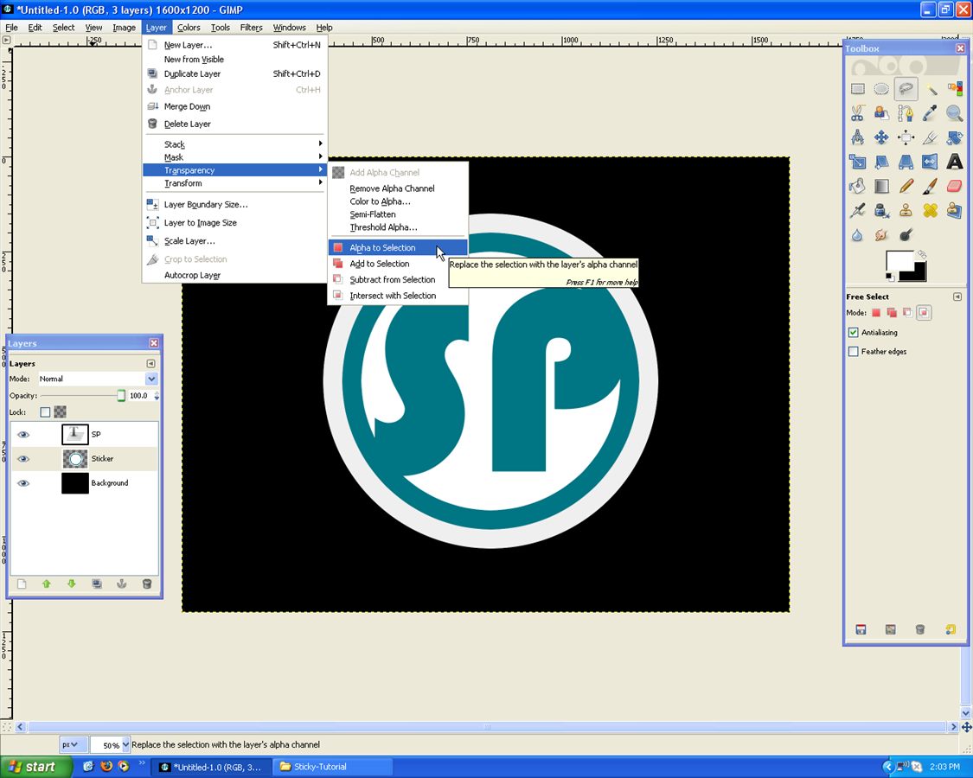Select the Zoom magnifier tool
The height and width of the screenshot is (778, 973).
point(954,113)
